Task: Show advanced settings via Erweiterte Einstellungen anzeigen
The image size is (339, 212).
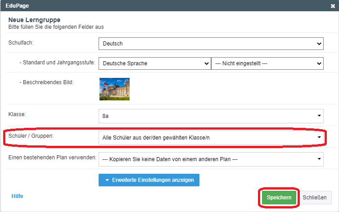Action: [x=149, y=180]
